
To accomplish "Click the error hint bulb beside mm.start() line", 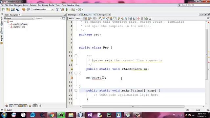I will coord(72,77).
